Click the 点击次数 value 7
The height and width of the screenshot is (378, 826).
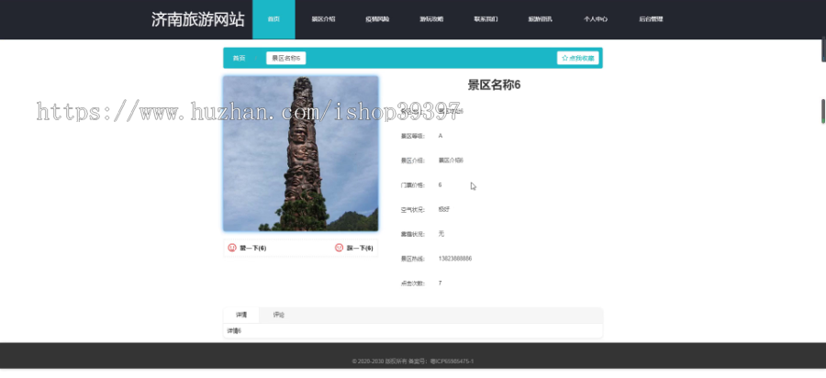(x=440, y=283)
